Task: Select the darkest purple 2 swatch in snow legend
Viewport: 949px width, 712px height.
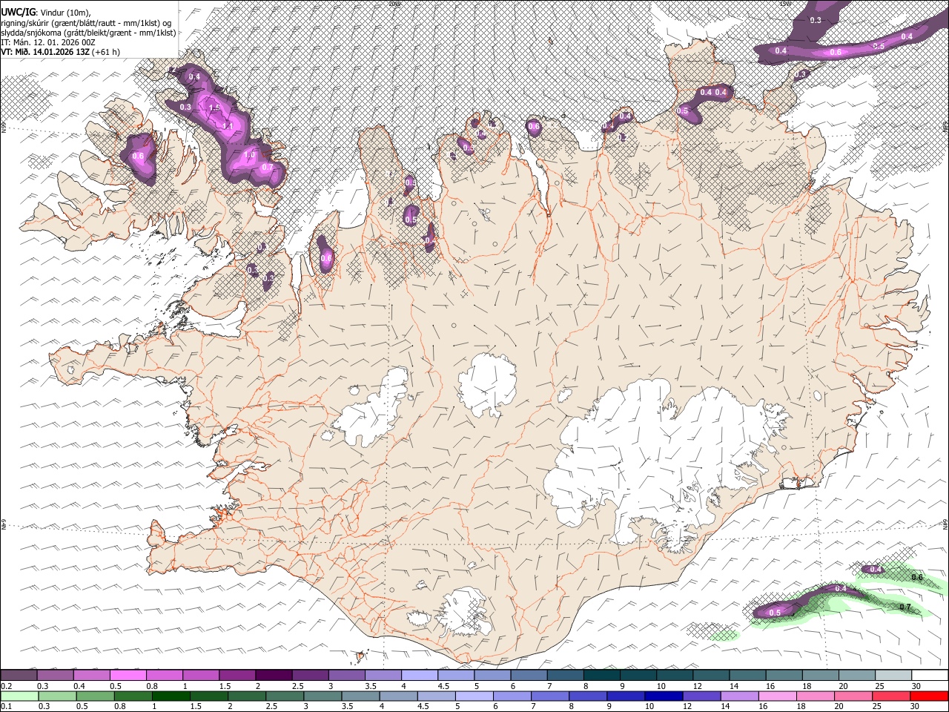Action: (274, 675)
